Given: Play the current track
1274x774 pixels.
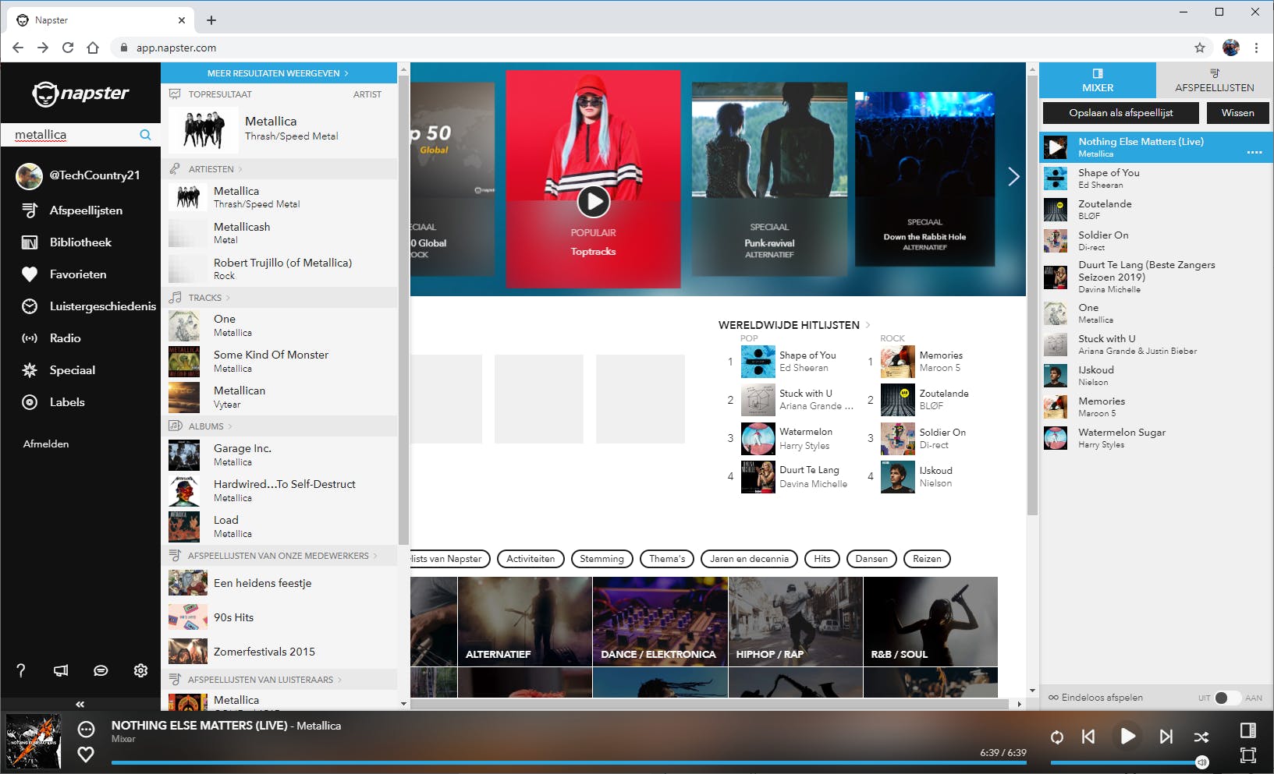Looking at the screenshot, I should click(x=1127, y=736).
